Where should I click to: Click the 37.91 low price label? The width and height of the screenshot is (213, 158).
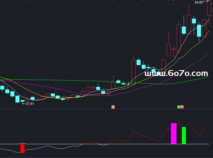pos(30,104)
